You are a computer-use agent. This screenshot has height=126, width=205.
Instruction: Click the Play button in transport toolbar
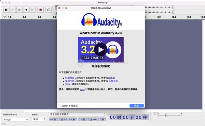click(x=13, y=10)
